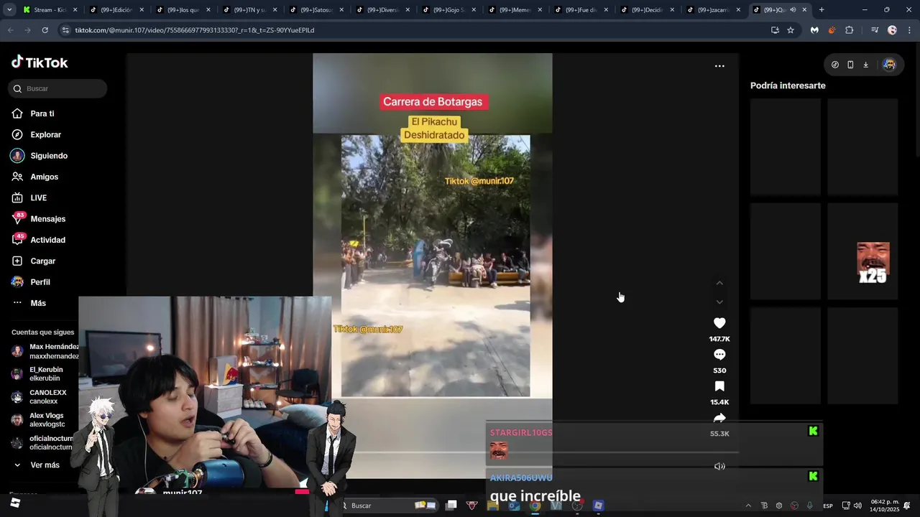Click the 147.7K likes count

pos(719,339)
